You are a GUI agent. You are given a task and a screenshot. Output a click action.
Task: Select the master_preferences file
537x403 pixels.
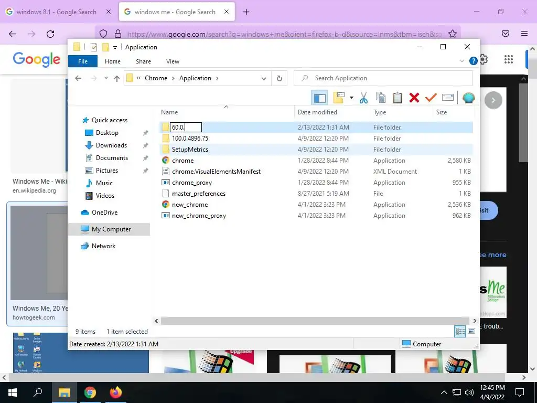click(x=316, y=194)
